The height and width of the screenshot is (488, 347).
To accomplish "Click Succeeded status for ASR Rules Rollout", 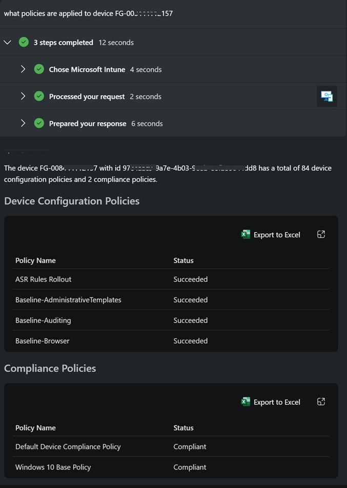I will click(191, 279).
